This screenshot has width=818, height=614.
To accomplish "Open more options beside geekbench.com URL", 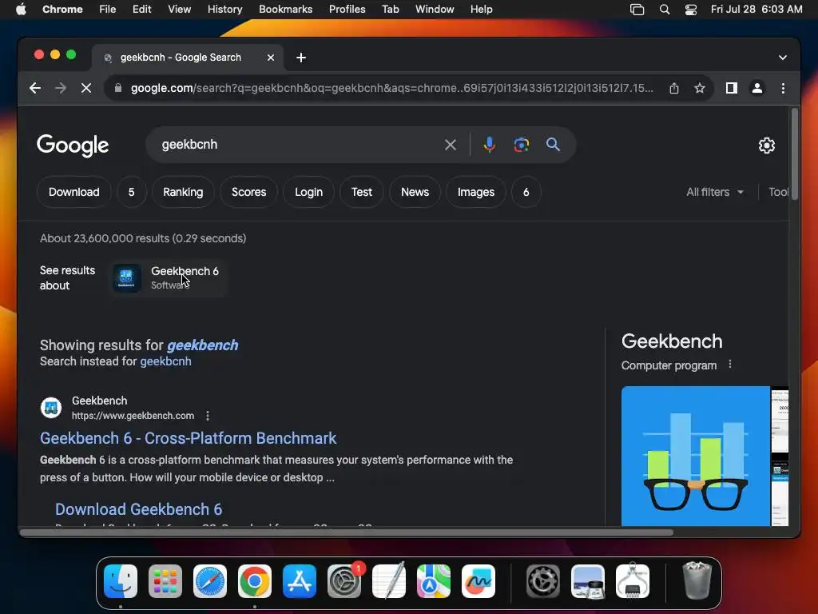I will click(208, 416).
